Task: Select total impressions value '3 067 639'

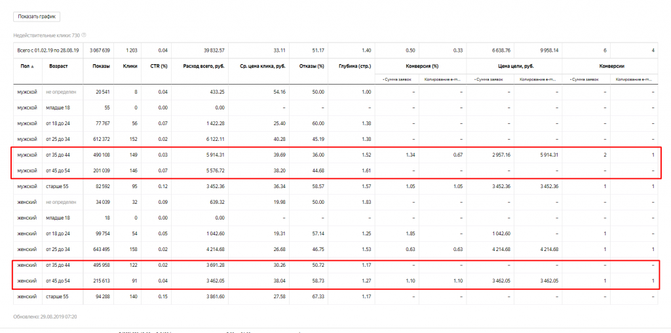Action: click(x=100, y=50)
